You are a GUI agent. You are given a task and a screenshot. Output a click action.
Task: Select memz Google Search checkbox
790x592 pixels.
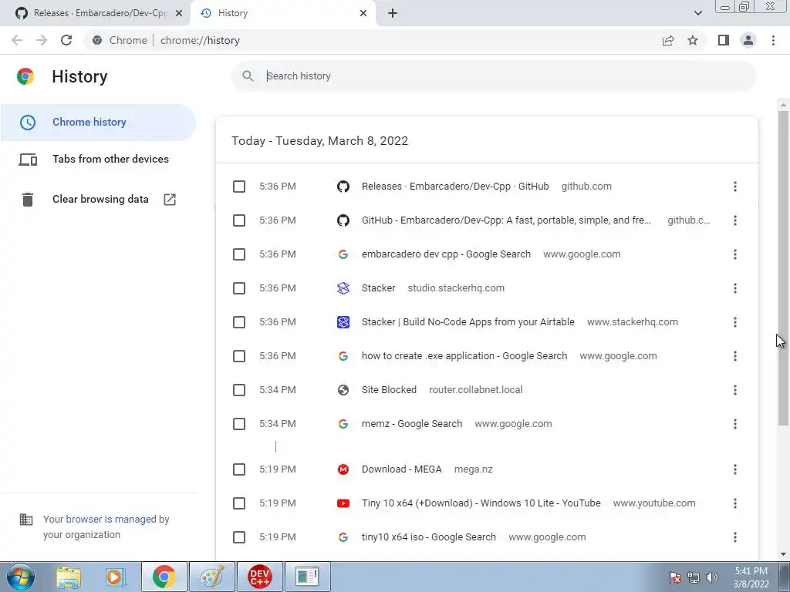[239, 424]
